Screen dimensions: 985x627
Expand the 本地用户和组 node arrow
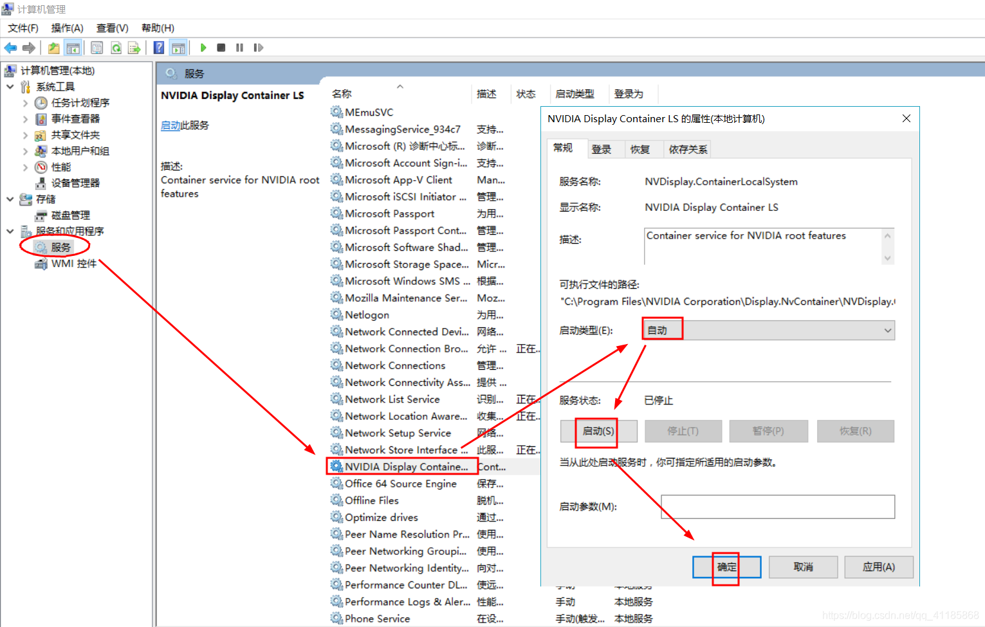[x=25, y=151]
